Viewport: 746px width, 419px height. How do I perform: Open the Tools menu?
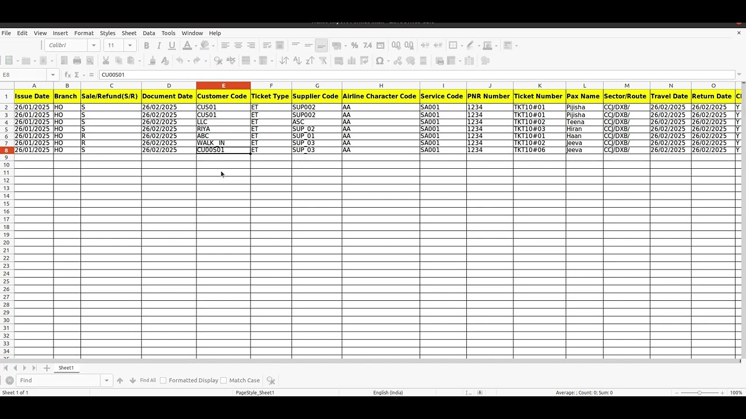168,33
